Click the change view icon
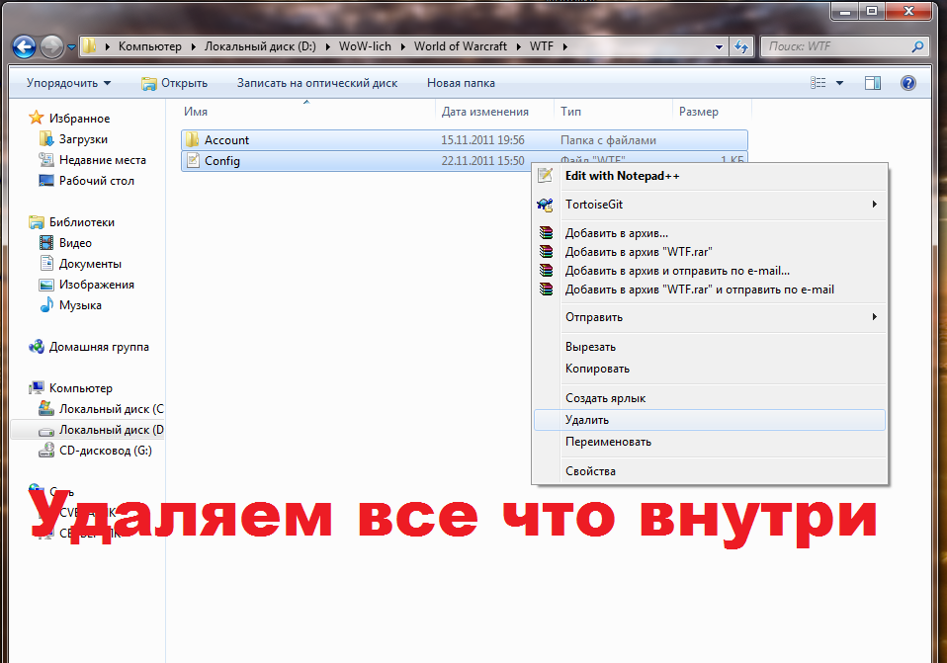This screenshot has width=947, height=663. click(x=818, y=83)
